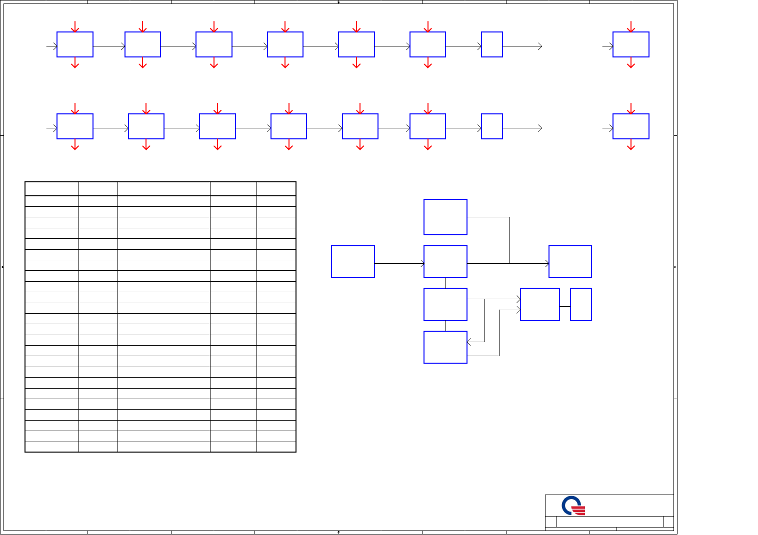This screenshot has width=758, height=535.
Task: Click the last header cell of the table
Action: [276, 189]
